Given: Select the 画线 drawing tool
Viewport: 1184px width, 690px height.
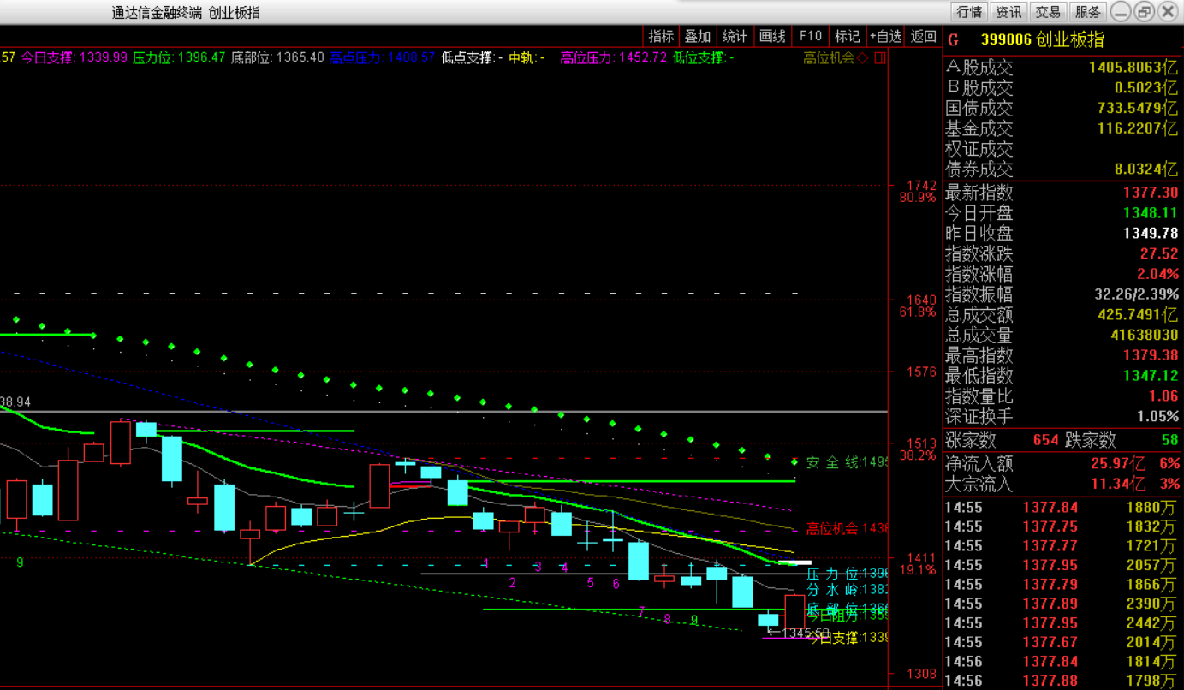Looking at the screenshot, I should click(x=772, y=36).
